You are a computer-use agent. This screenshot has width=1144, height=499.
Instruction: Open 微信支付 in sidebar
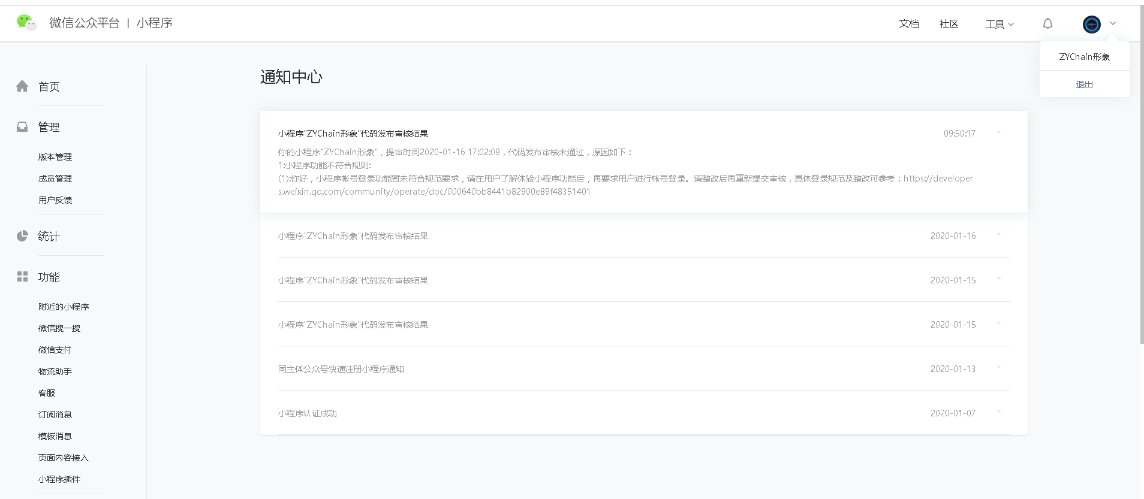(x=55, y=350)
